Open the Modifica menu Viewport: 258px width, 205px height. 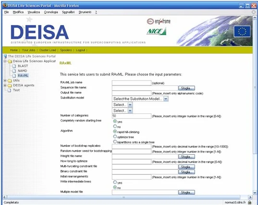point(18,12)
